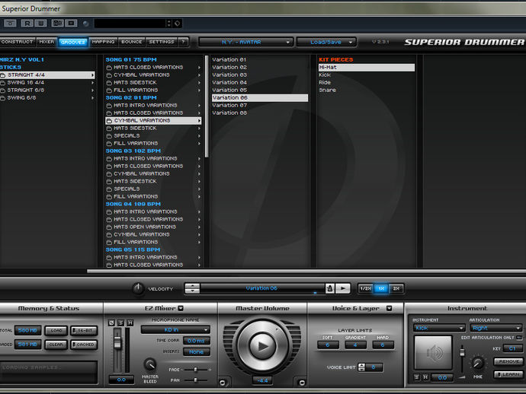Click the camera snapshot icon in host toolbar
The height and width of the screenshot is (394, 526).
10,23
